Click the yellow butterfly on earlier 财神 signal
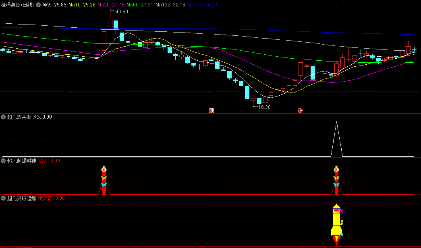This screenshot has height=248, width=421. tap(104, 178)
